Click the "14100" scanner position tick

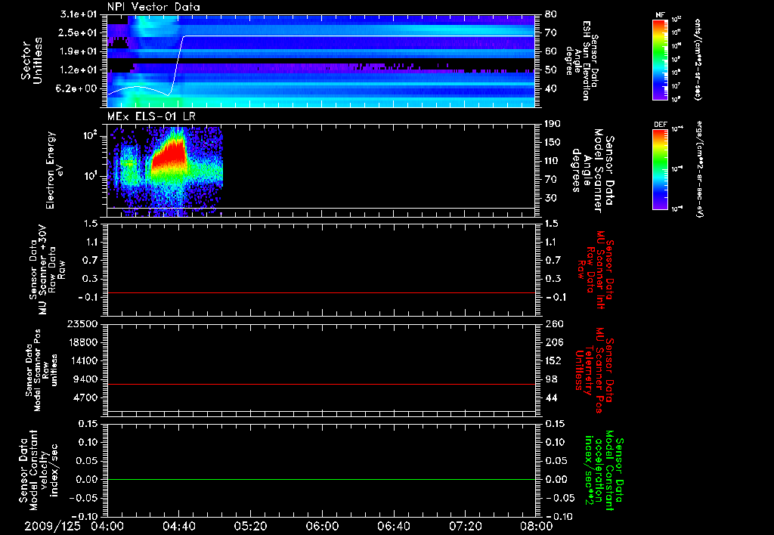click(83, 360)
